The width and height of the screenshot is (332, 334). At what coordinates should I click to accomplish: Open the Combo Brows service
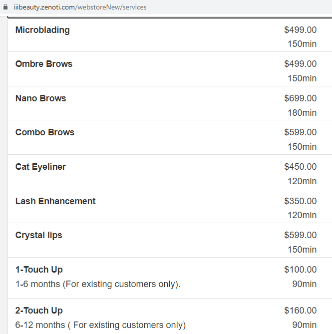pyautogui.click(x=45, y=132)
